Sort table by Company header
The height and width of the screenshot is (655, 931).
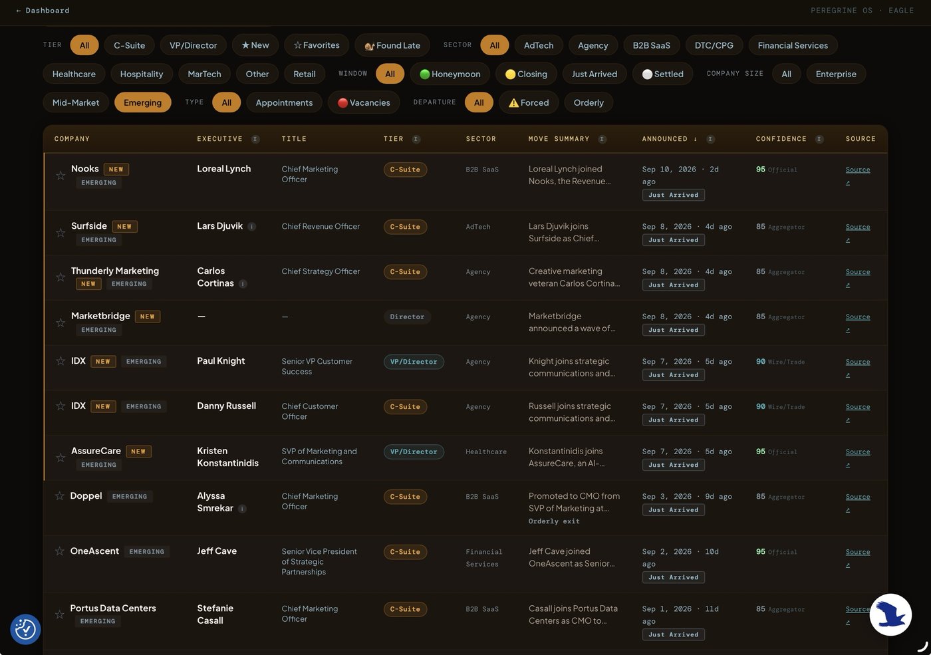tap(72, 139)
